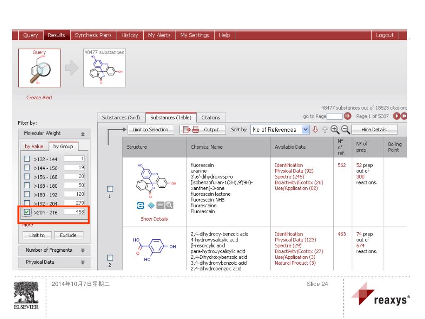Image resolution: width=425 pixels, height=319 pixels.
Task: Open the History menu
Action: point(129,35)
